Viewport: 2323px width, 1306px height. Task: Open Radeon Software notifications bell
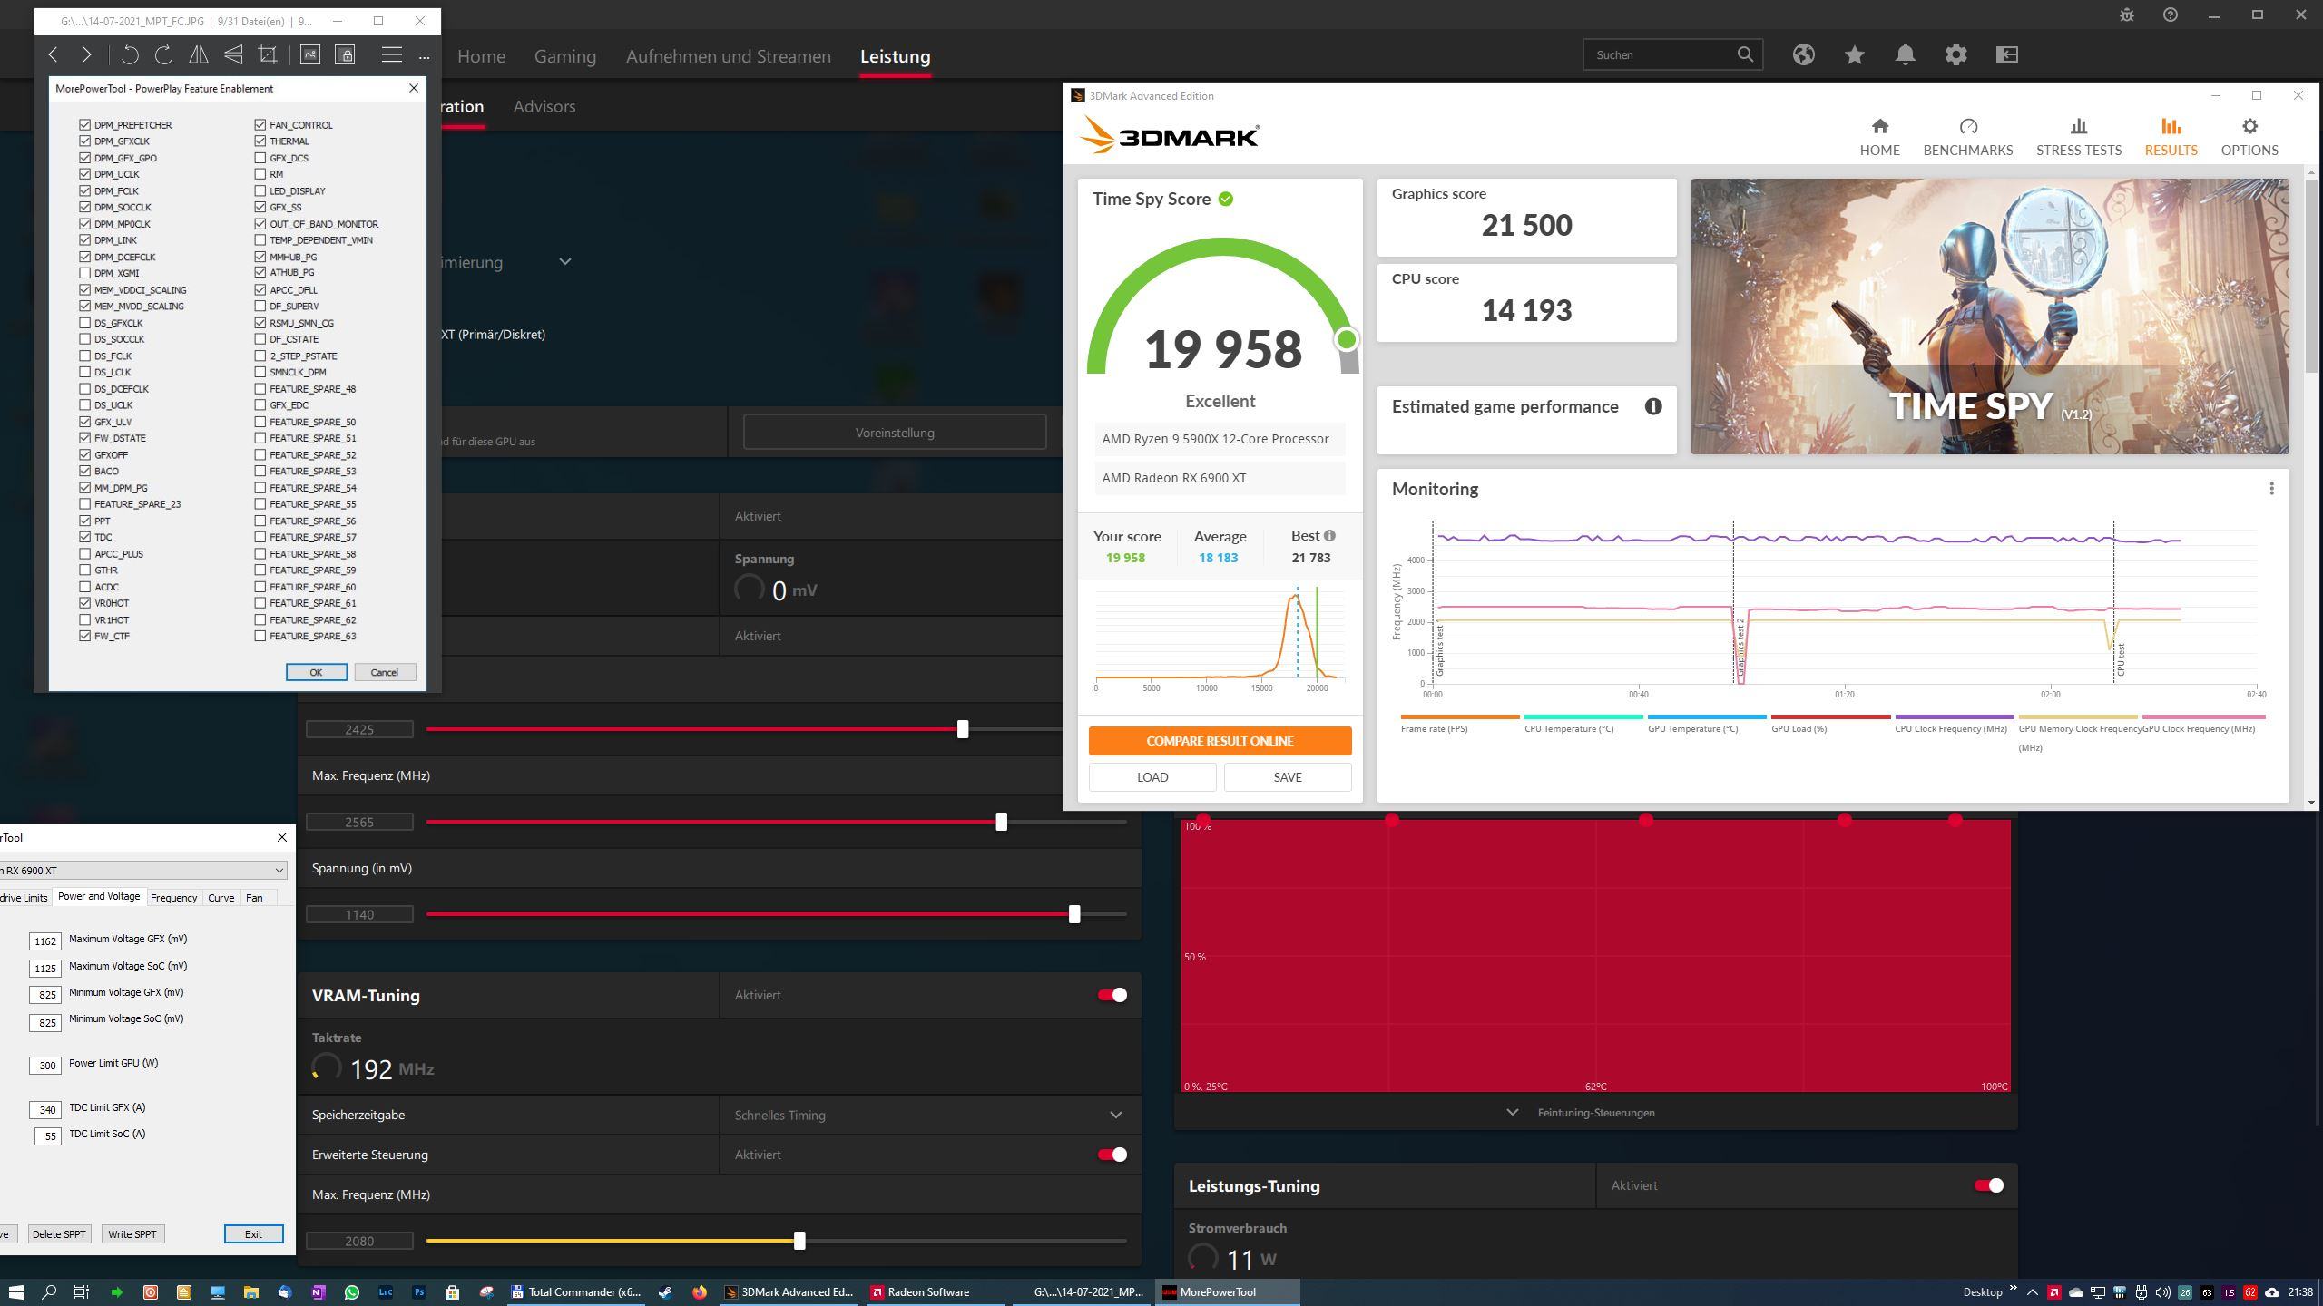tap(1905, 54)
